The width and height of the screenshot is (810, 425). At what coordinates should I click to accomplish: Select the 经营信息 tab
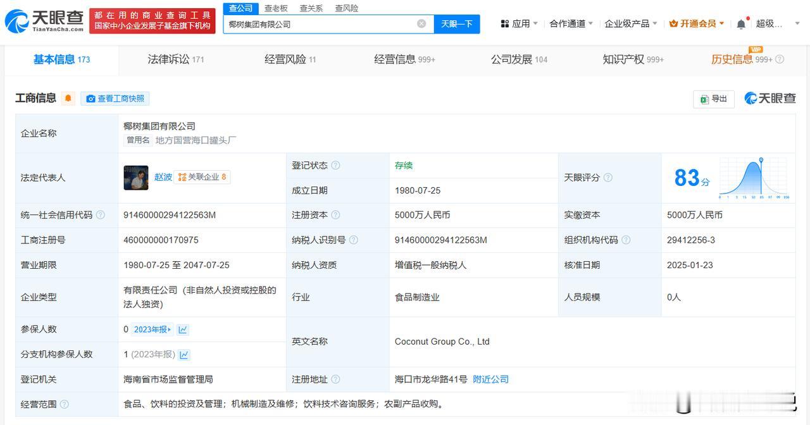click(x=404, y=59)
